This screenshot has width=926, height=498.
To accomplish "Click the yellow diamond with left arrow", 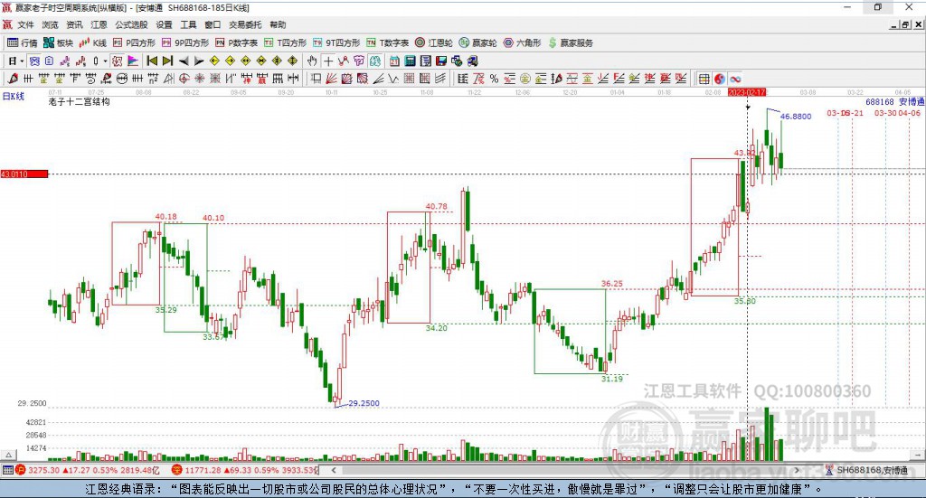I will click(x=214, y=61).
